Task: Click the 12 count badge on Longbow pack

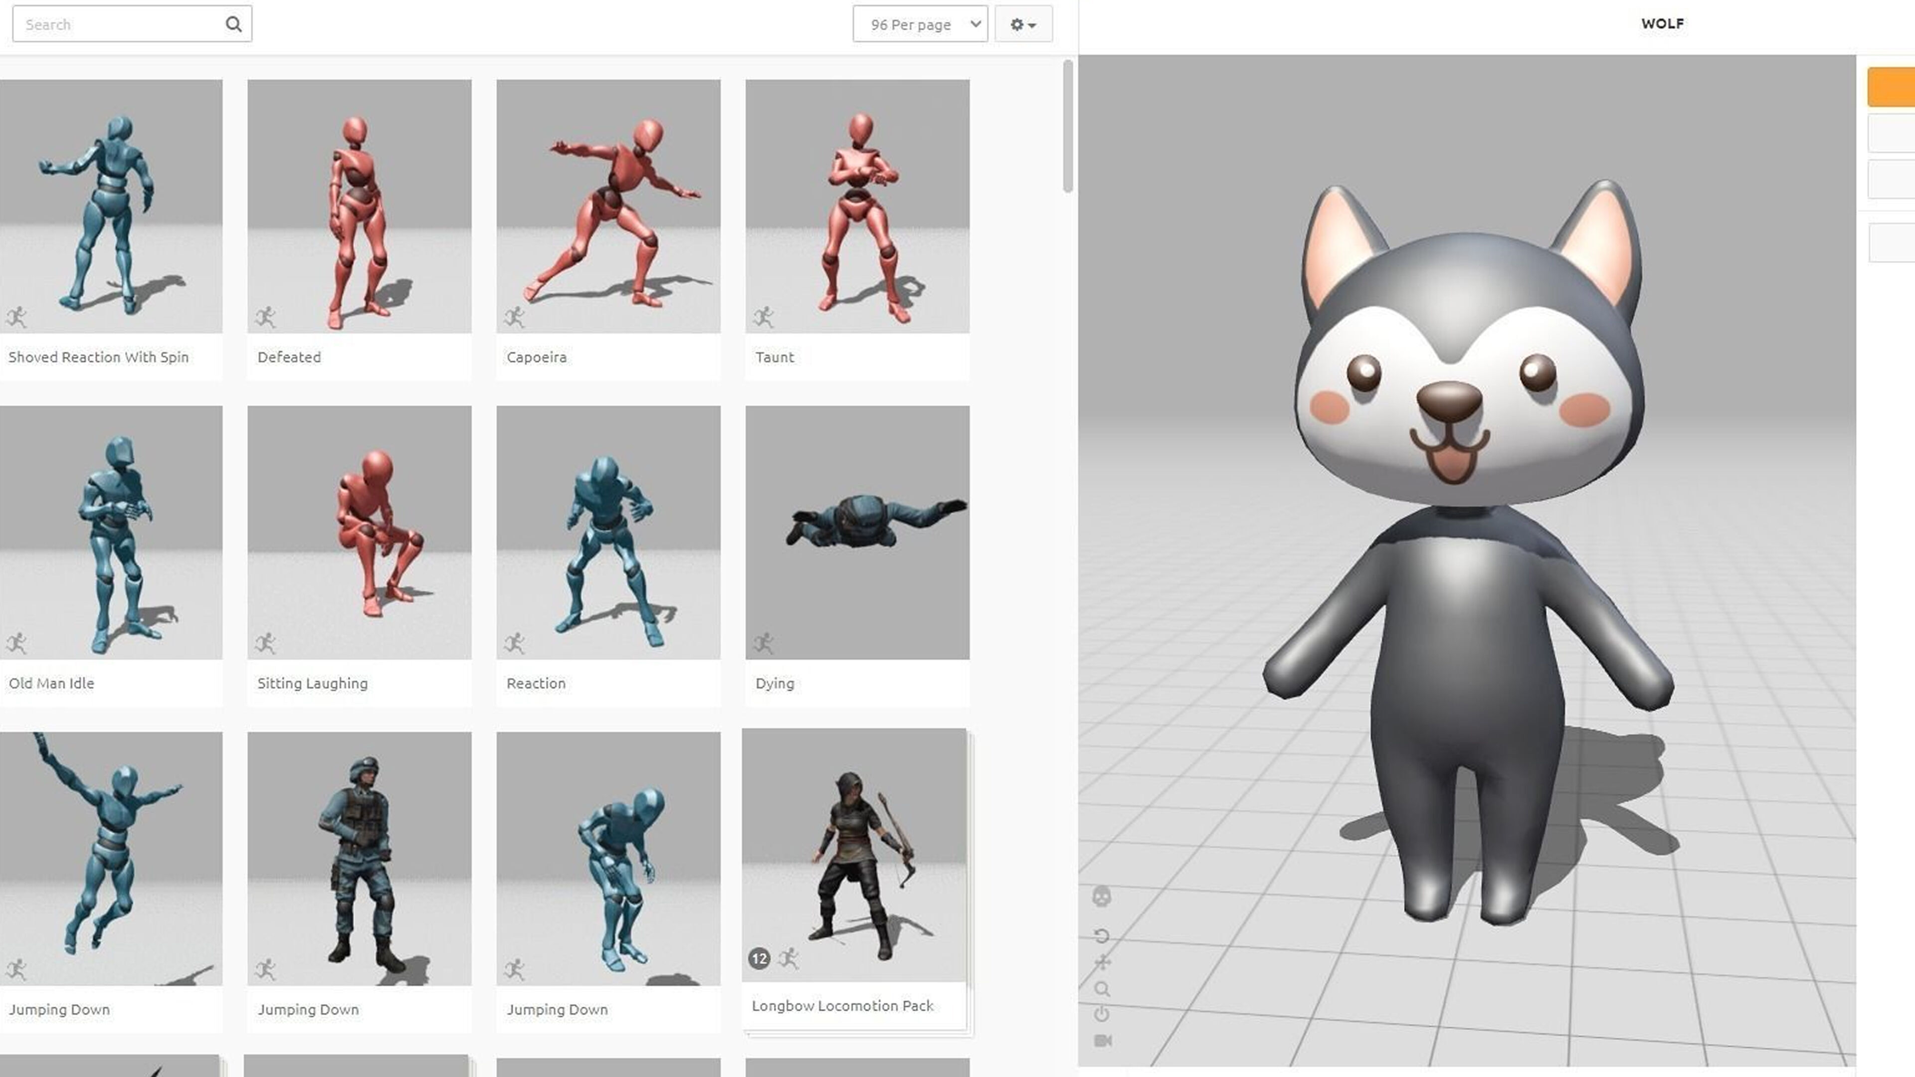Action: (x=758, y=958)
